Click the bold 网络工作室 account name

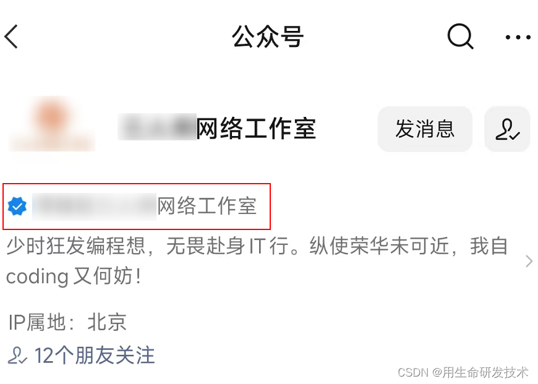256,129
